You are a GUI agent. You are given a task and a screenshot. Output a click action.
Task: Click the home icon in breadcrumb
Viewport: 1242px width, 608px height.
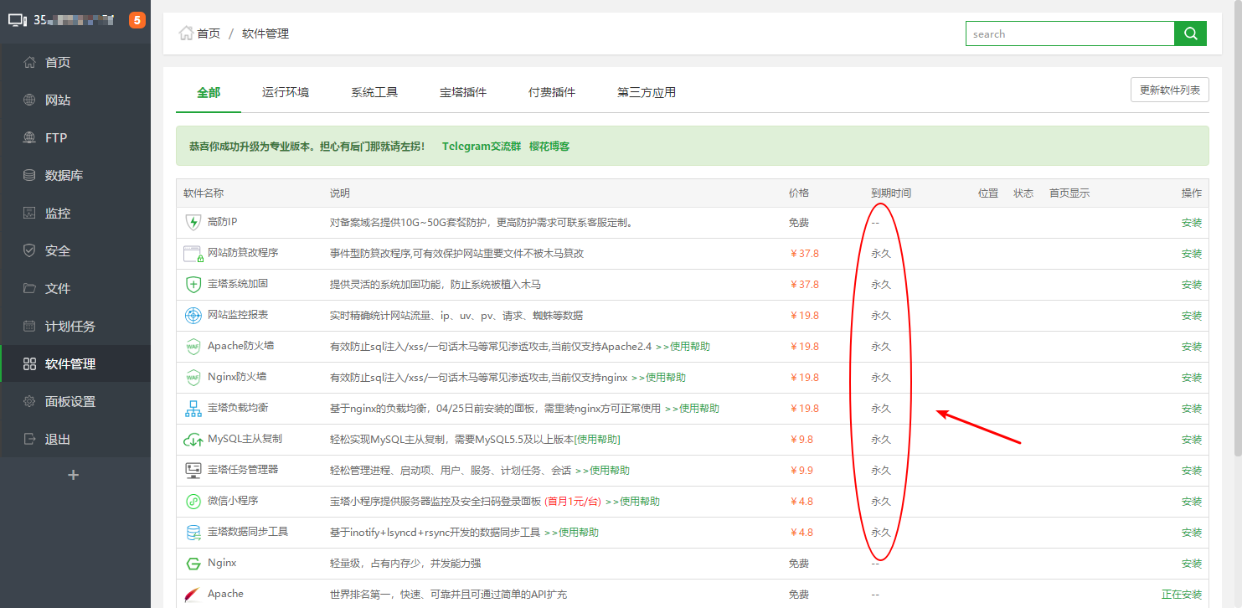click(186, 33)
